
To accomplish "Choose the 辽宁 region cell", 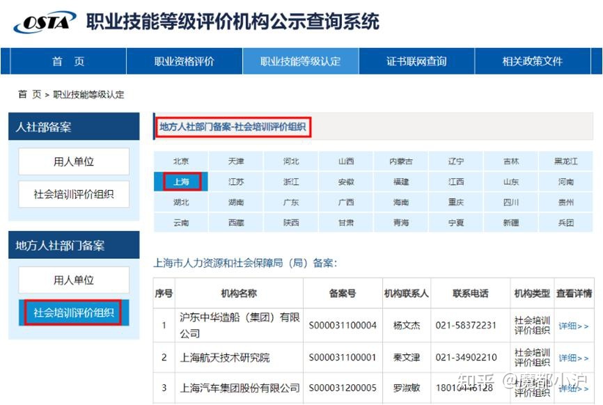I will click(x=456, y=161).
